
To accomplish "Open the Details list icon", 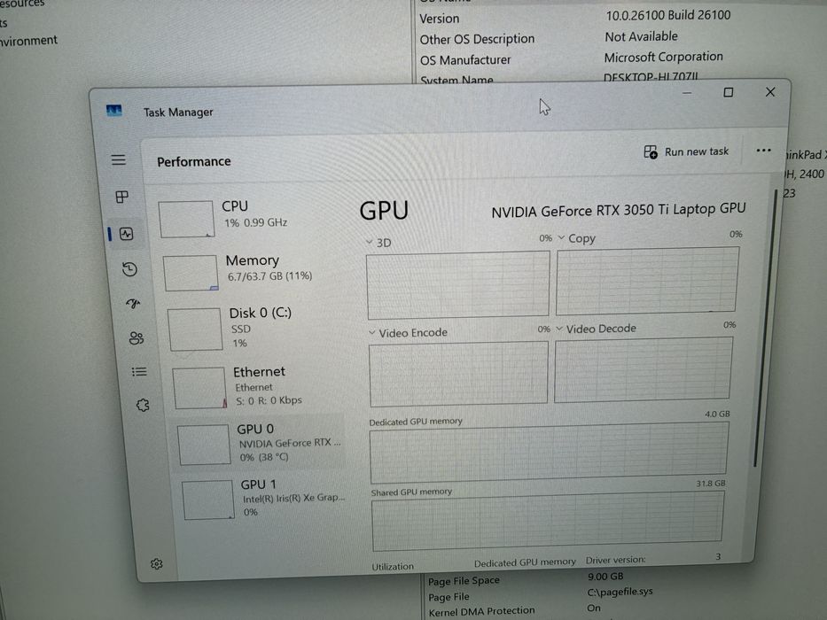I will coord(139,372).
